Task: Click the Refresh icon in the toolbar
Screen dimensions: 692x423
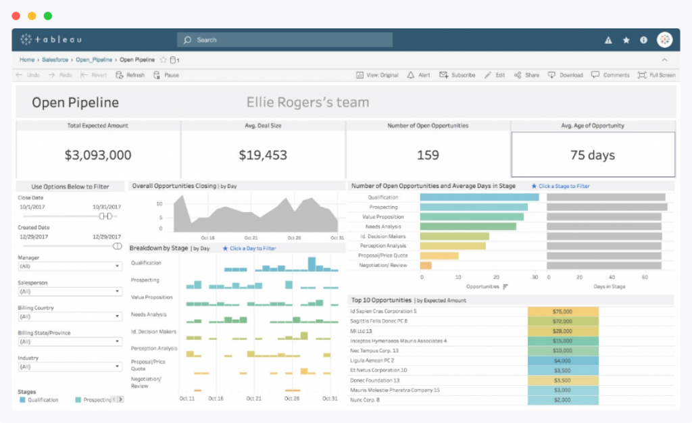Action: tap(130, 75)
